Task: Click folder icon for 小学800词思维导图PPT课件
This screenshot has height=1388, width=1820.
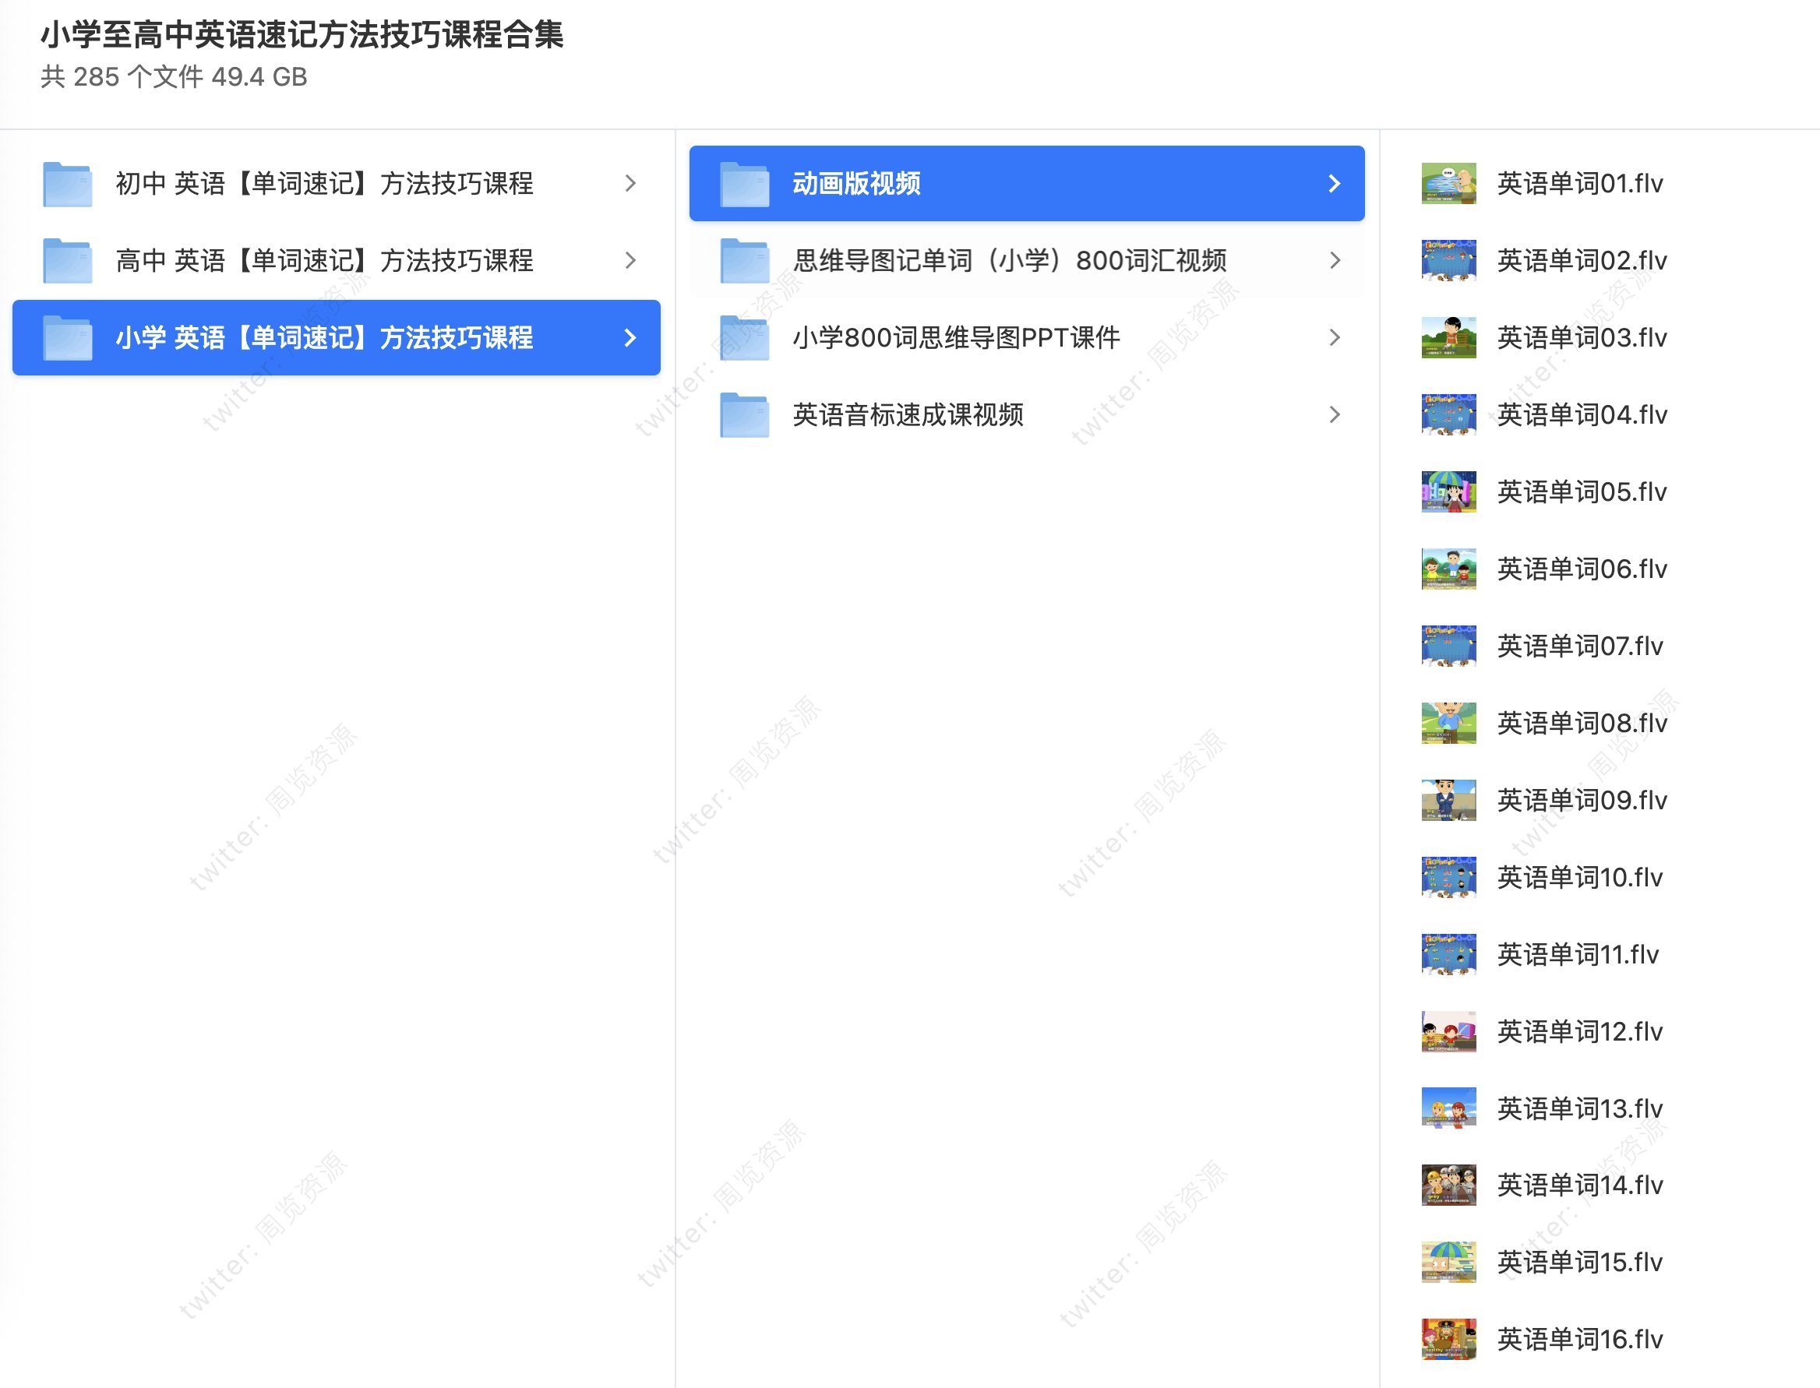Action: click(x=745, y=337)
